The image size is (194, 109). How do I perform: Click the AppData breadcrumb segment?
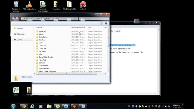click(x=46, y=19)
